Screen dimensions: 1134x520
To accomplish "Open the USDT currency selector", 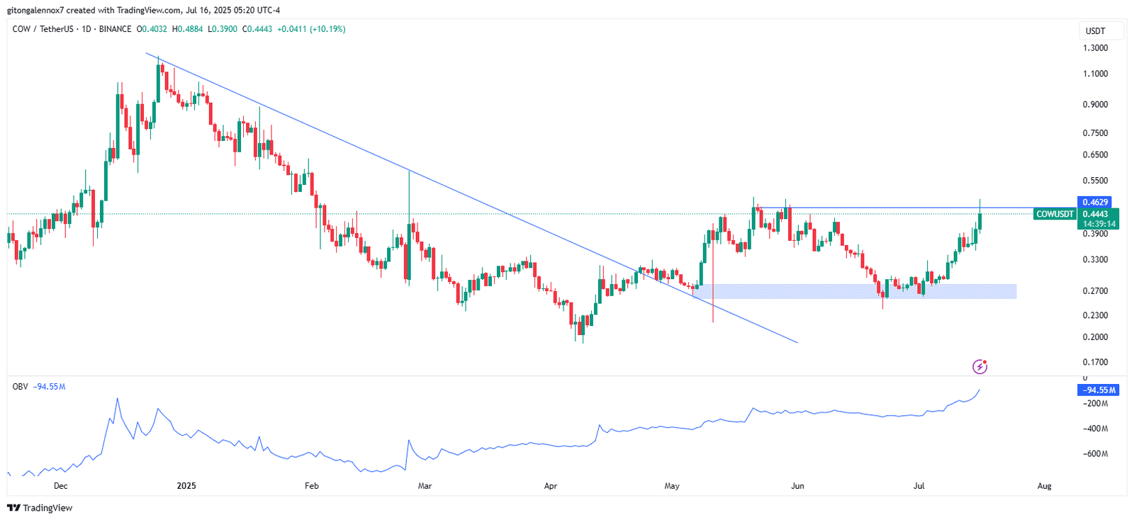I will click(x=1095, y=31).
